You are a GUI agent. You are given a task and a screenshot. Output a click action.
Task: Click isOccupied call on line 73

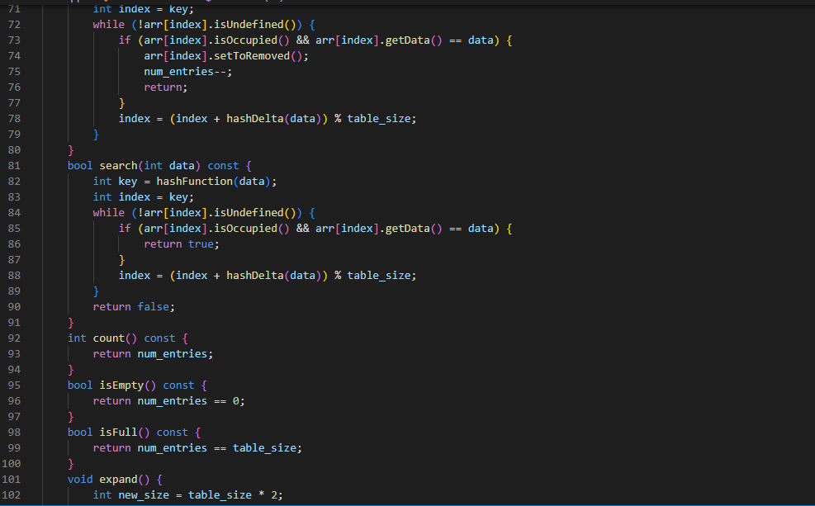[245, 40]
